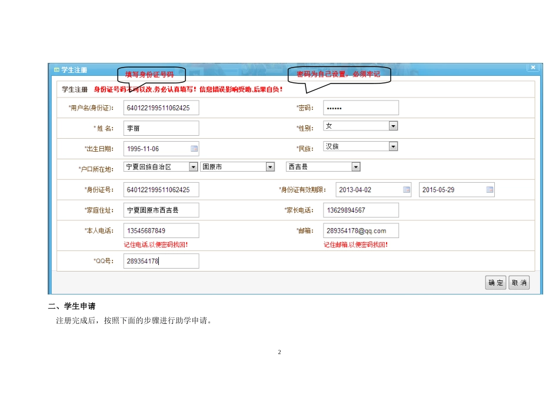Open the county dropdown 西吉县
The image size is (559, 395).
point(323,167)
